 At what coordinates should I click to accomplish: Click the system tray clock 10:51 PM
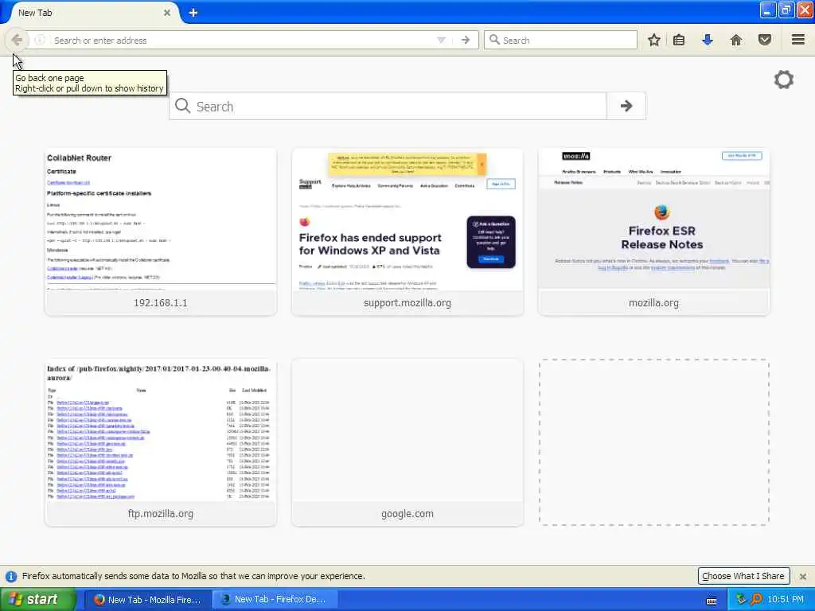coord(786,600)
